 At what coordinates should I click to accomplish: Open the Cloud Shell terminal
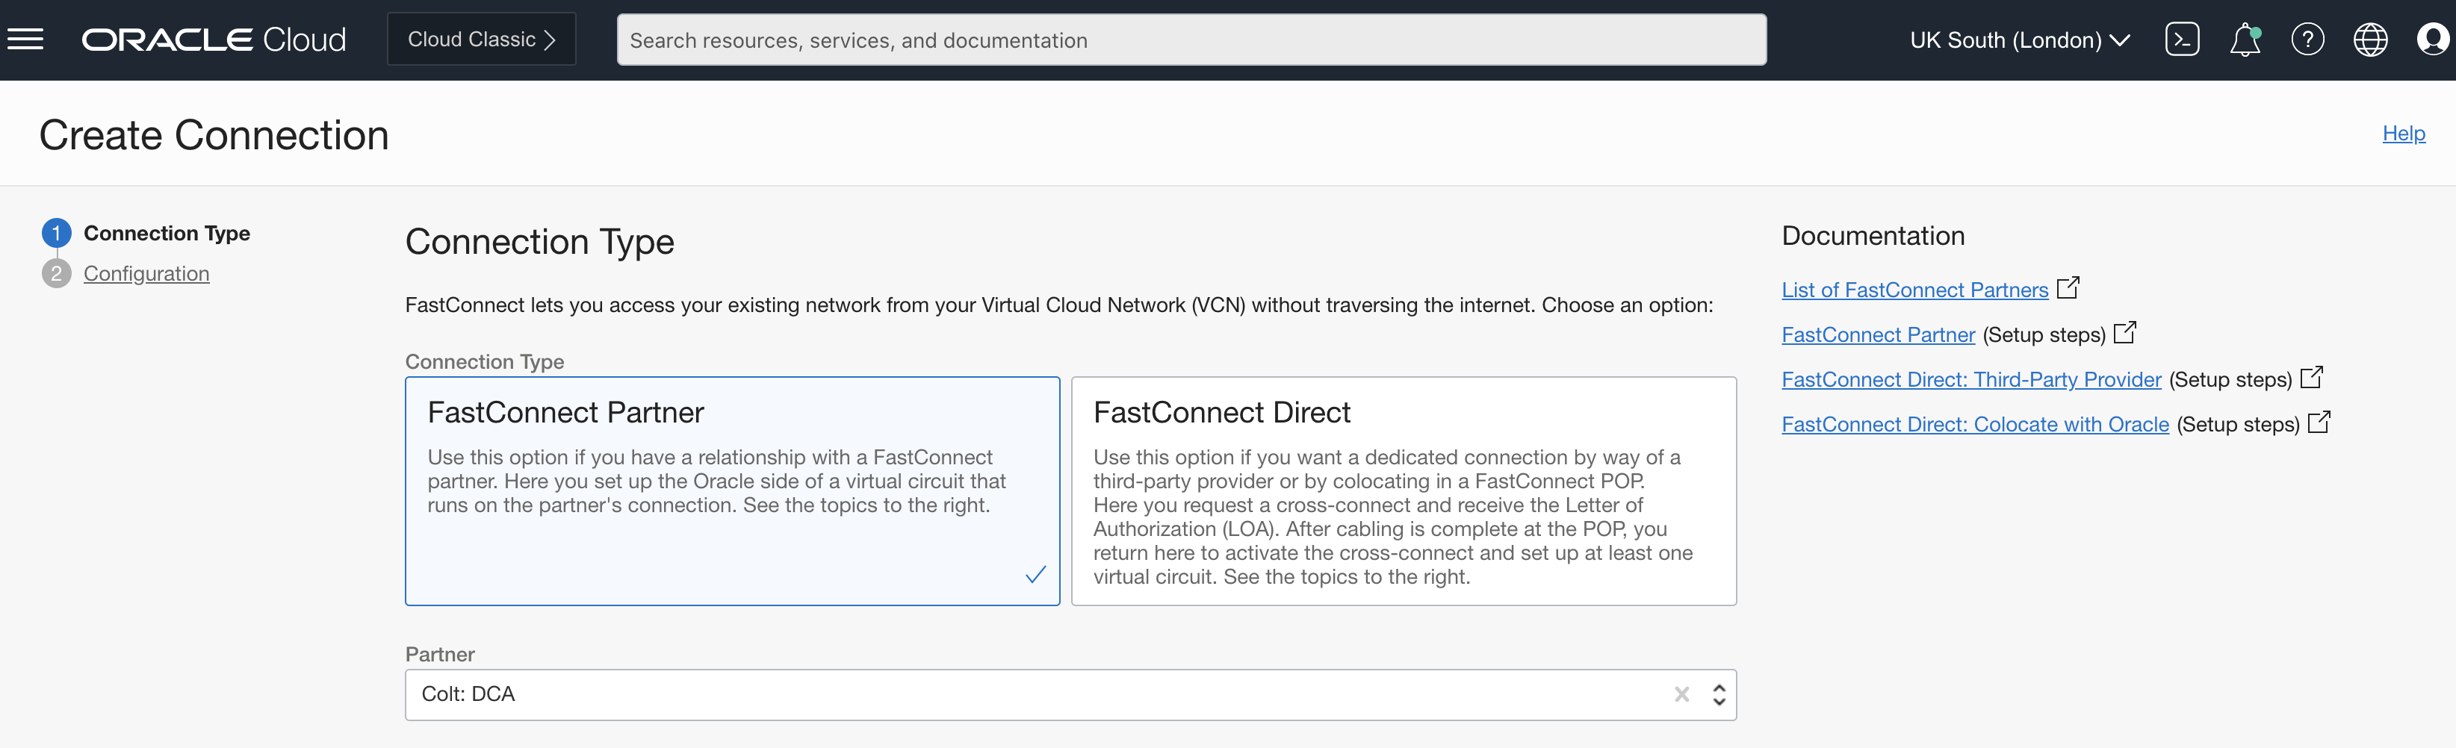2183,39
